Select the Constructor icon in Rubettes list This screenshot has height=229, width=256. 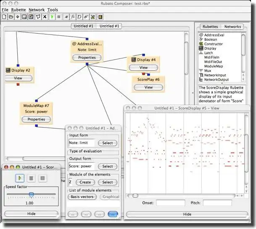click(x=201, y=44)
